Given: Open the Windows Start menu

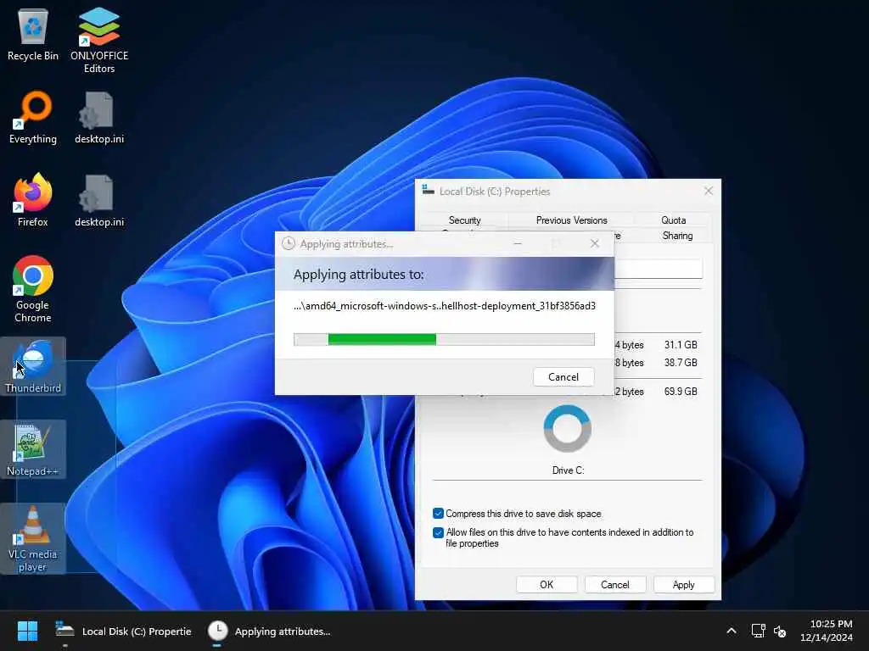Looking at the screenshot, I should 27,631.
